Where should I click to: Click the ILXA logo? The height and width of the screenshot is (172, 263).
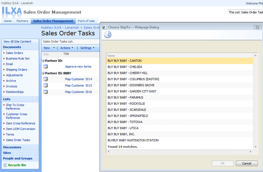coord(12,12)
